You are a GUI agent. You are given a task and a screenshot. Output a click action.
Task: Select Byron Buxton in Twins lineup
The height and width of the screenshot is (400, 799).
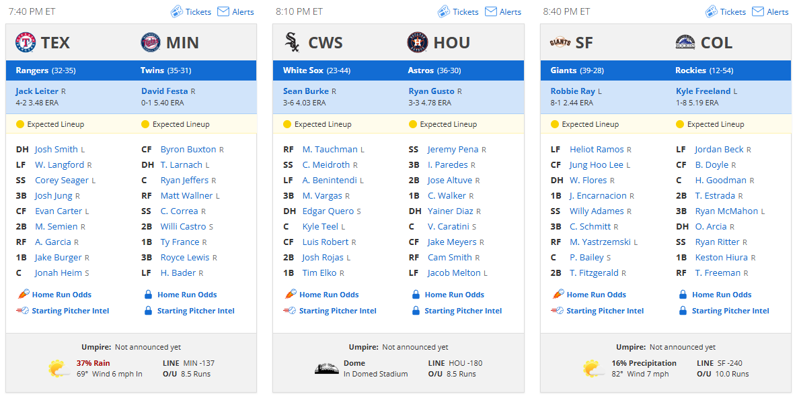pyautogui.click(x=188, y=150)
